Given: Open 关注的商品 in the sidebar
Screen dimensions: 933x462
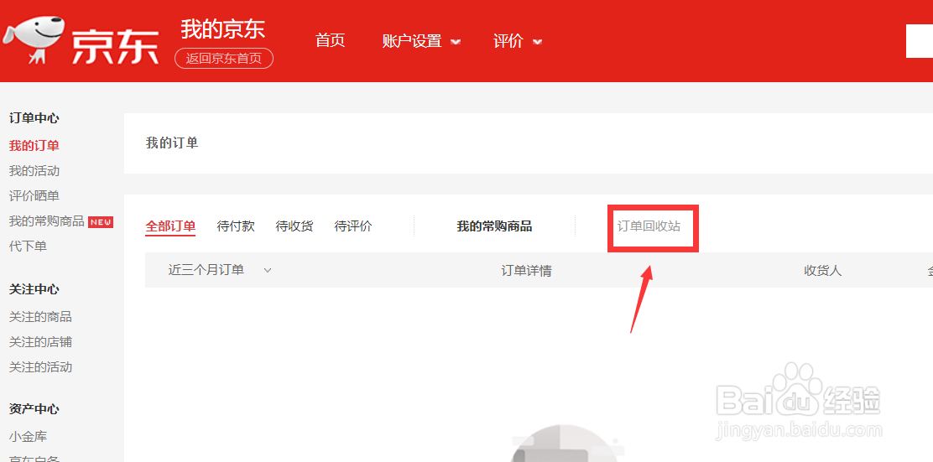Looking at the screenshot, I should click(x=40, y=317).
